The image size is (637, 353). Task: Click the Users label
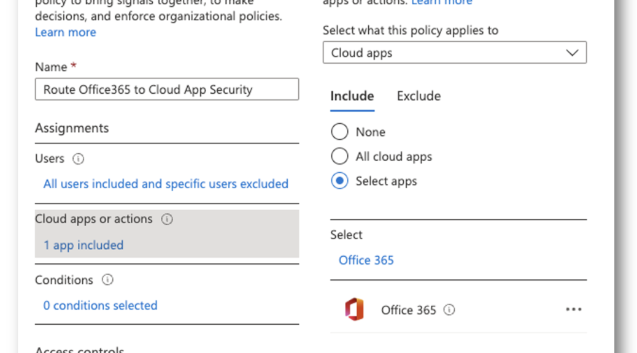pos(50,159)
